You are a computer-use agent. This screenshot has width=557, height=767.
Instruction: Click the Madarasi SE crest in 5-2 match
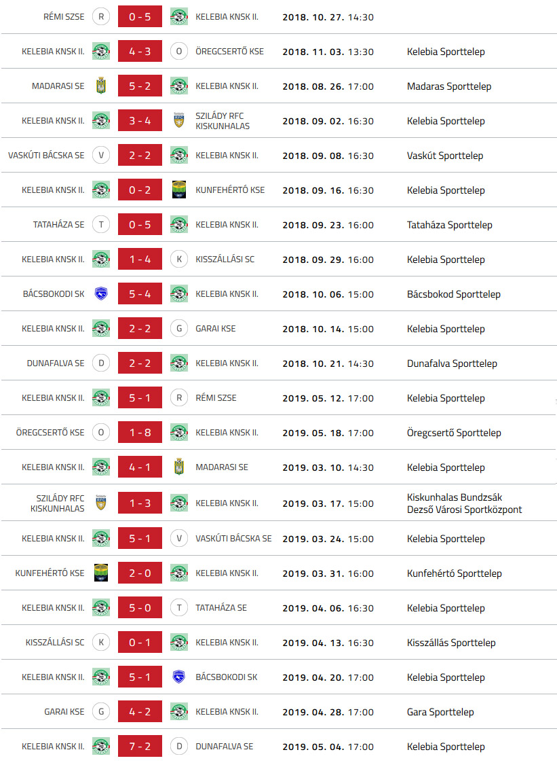[x=101, y=86]
